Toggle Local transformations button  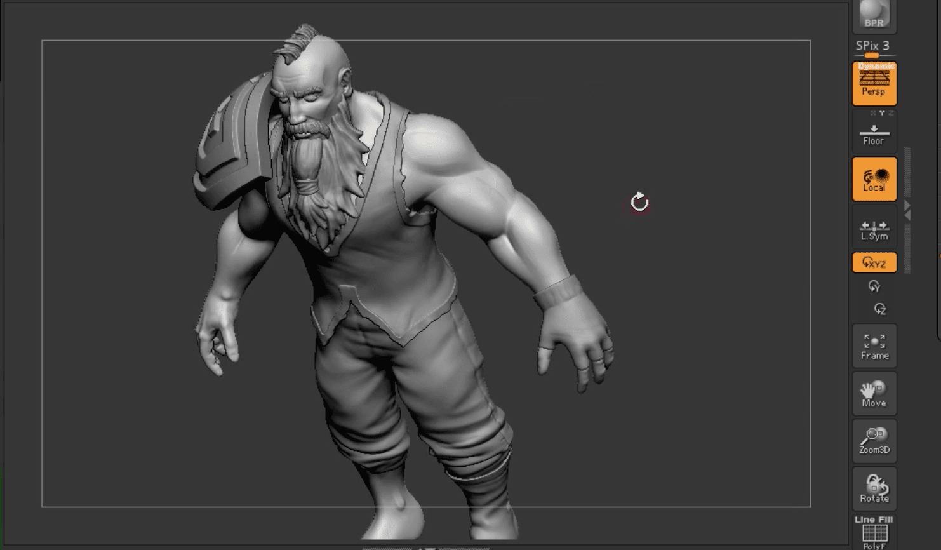click(x=874, y=179)
